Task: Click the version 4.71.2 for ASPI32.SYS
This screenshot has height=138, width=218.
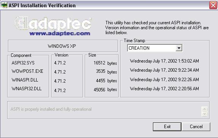Action: click(x=60, y=63)
